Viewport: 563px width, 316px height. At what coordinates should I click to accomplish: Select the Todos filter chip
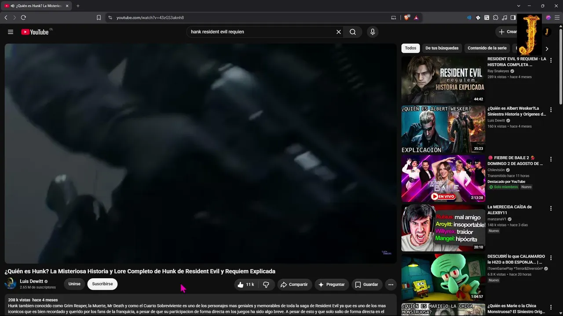[410, 48]
